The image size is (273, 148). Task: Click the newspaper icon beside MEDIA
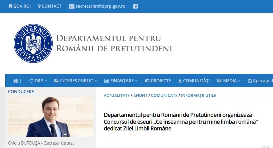(220, 81)
